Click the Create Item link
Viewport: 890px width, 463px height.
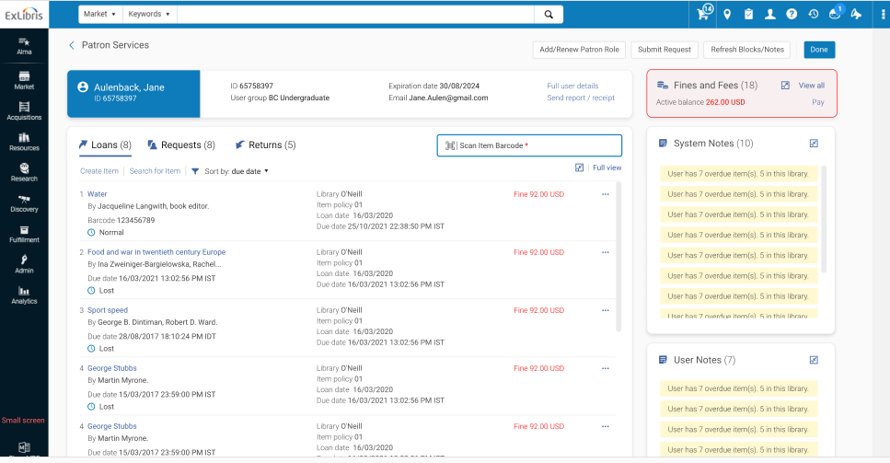tap(99, 171)
